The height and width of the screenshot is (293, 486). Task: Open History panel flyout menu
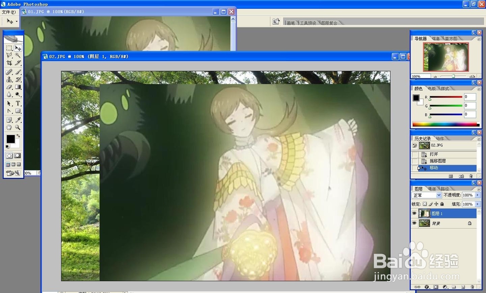(479, 139)
